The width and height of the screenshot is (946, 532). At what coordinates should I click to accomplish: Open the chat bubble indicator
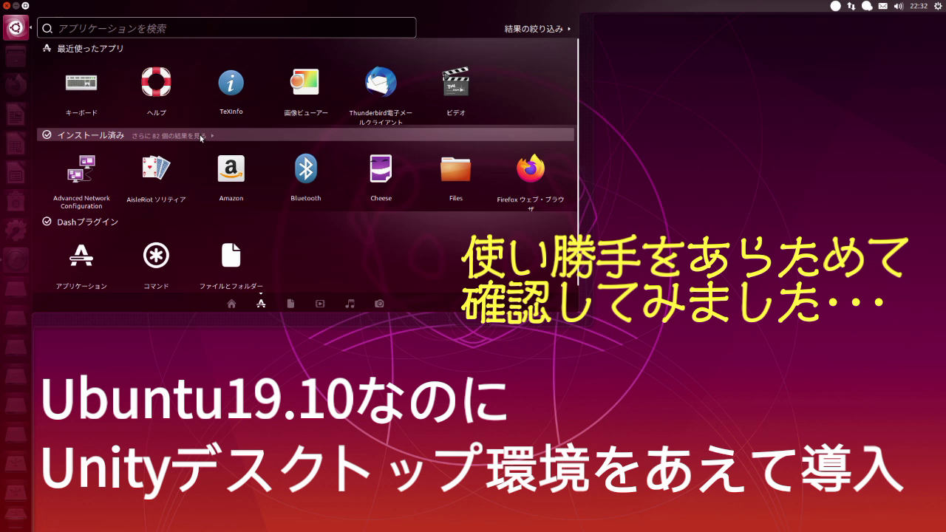(867, 6)
